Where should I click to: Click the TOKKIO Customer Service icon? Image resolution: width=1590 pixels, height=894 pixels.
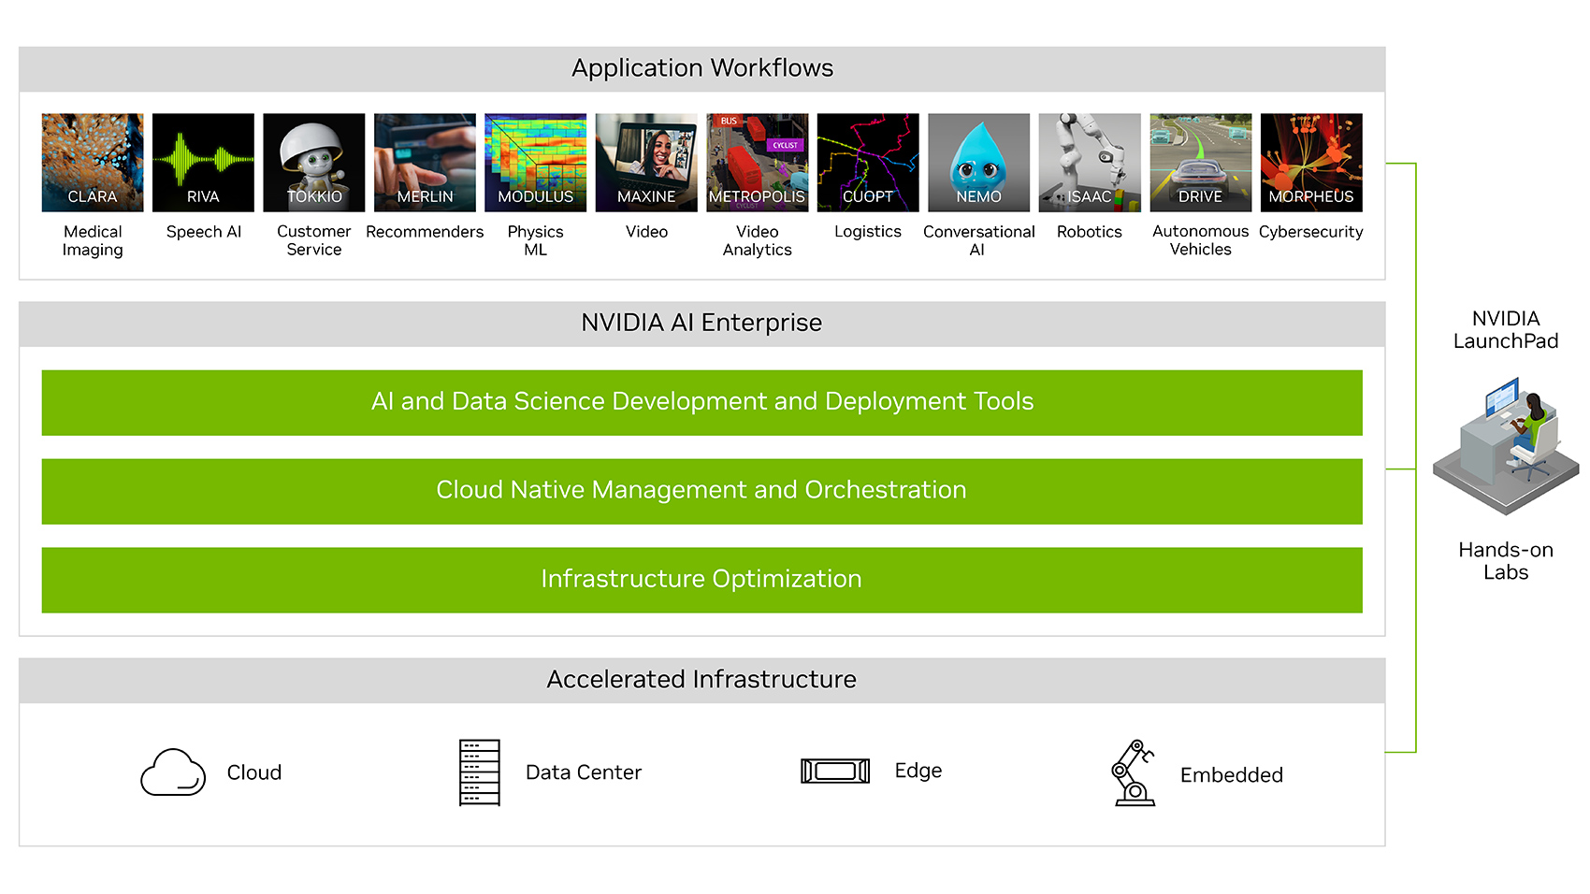[x=313, y=161]
